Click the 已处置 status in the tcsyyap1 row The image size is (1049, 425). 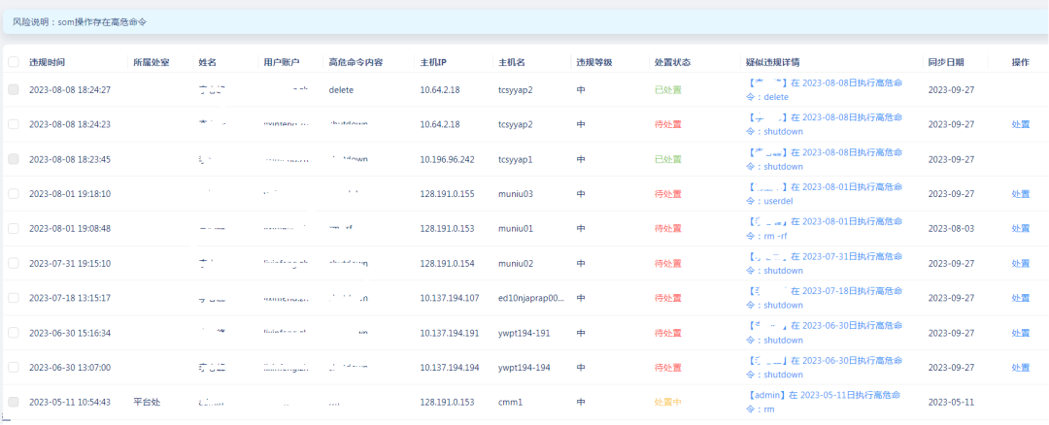click(668, 159)
